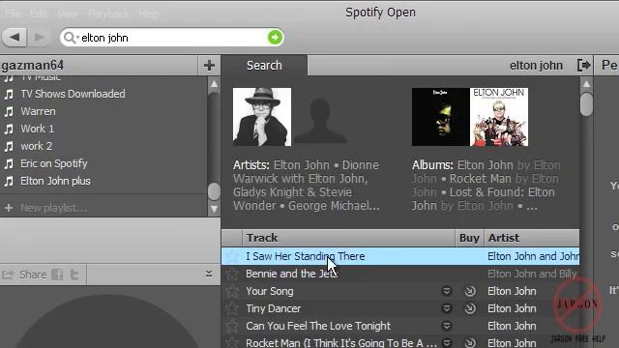This screenshot has width=619, height=348.
Task: Click artist Elton John on Your Song row
Action: pos(512,291)
